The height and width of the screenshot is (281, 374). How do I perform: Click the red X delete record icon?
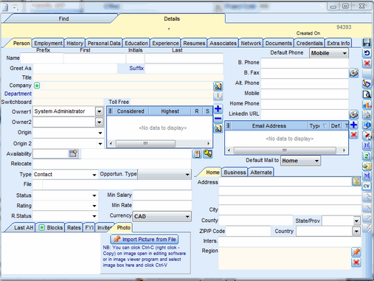[x=367, y=63]
